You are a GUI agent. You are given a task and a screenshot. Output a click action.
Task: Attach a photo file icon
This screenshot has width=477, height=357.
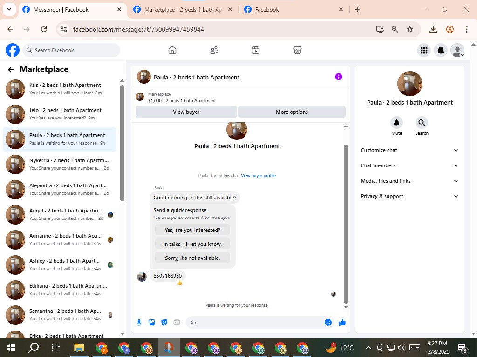[x=151, y=323]
